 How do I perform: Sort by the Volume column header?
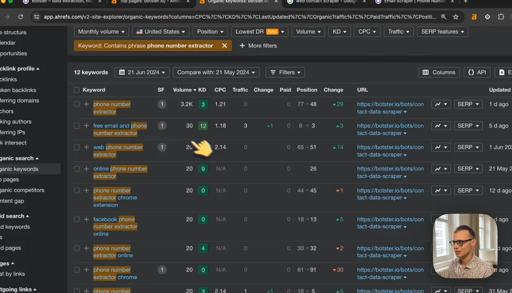(x=184, y=90)
